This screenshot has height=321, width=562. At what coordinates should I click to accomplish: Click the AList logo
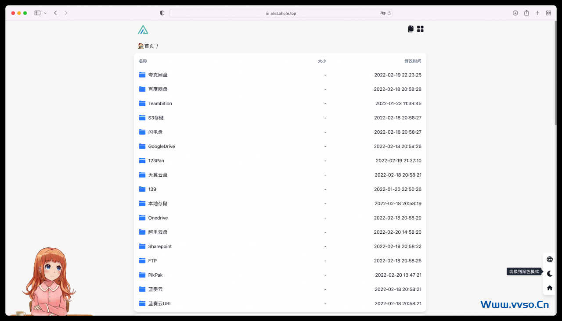pyautogui.click(x=143, y=29)
